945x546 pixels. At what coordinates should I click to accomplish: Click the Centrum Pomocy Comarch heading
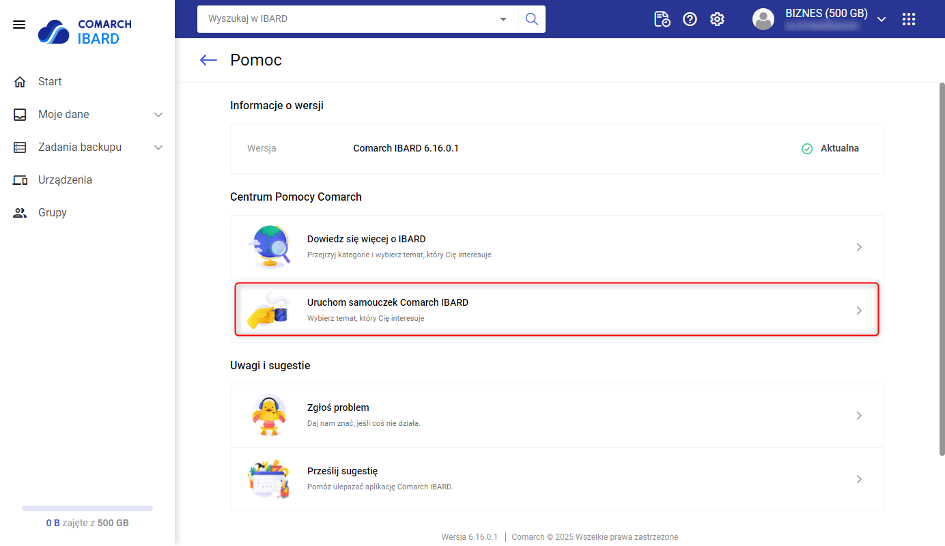296,197
